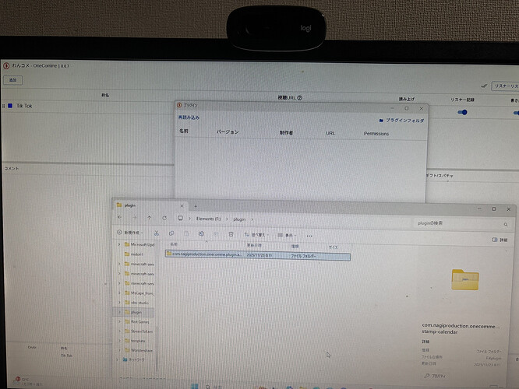Open the three-dot See more menu in Explorer
Viewport: 519px width, 389px height.
pyautogui.click(x=309, y=236)
